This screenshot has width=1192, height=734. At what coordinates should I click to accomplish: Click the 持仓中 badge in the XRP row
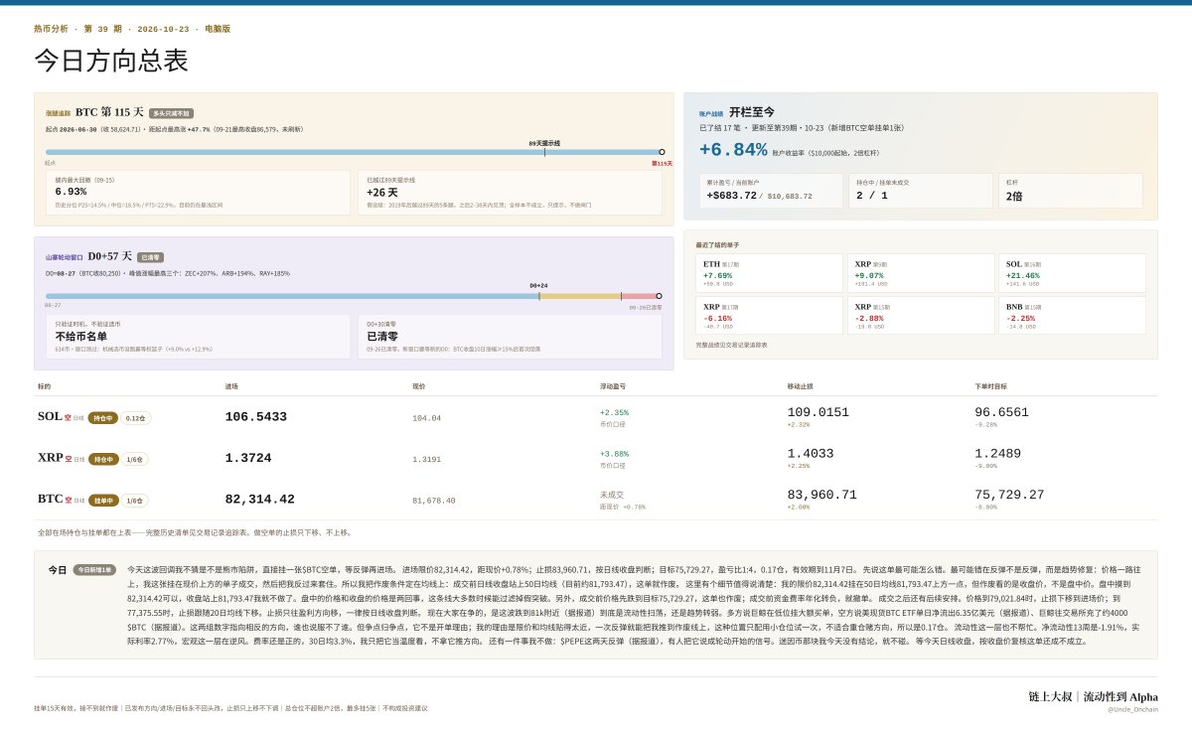pos(102,460)
